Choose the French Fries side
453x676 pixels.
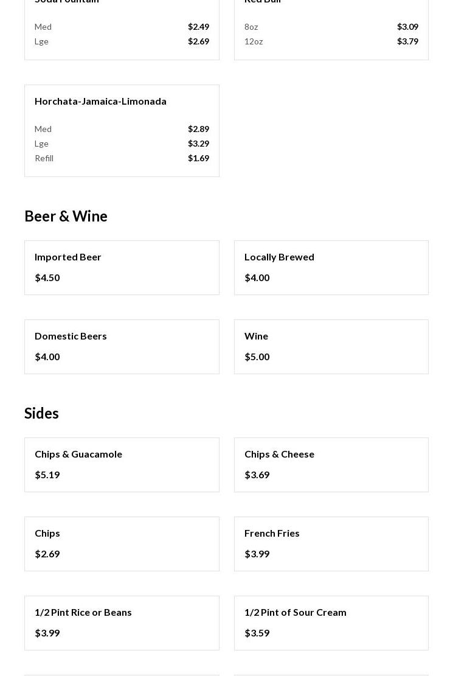coord(331,543)
